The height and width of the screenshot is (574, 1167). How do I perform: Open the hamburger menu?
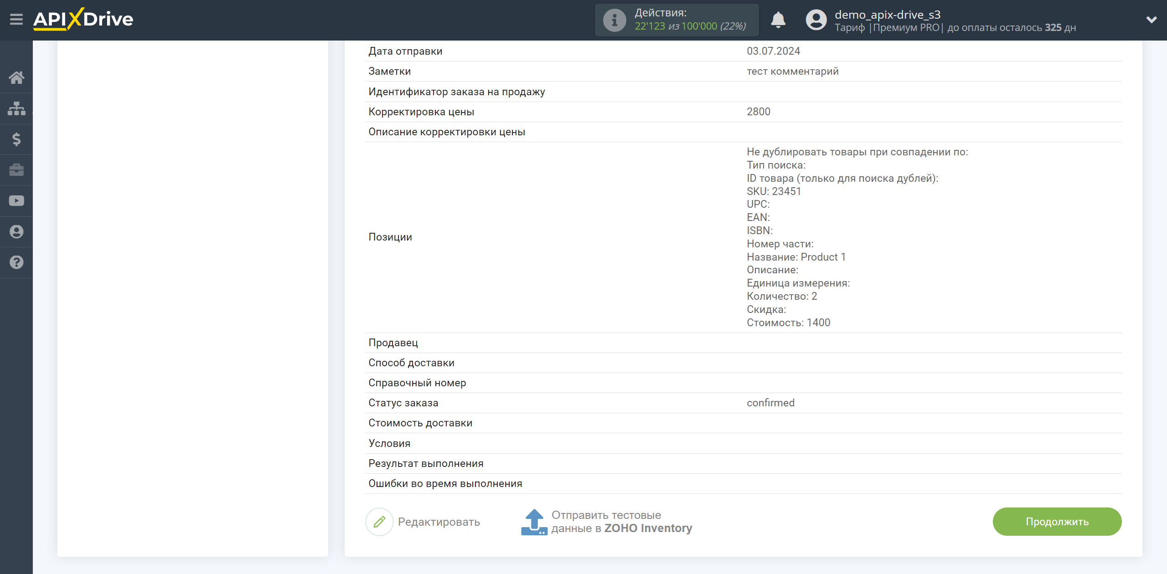point(16,20)
